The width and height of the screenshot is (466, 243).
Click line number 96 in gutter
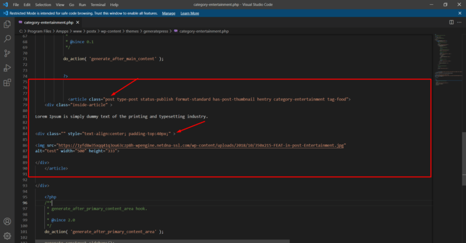(x=25, y=203)
